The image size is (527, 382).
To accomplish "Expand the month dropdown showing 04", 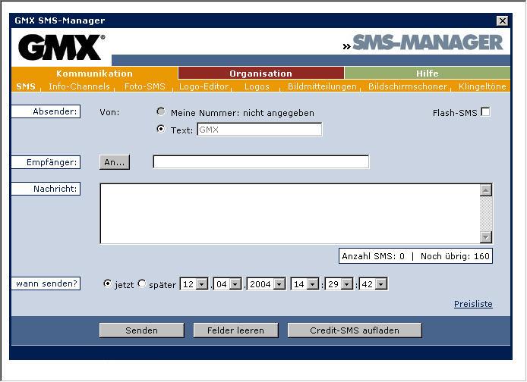I will (235, 284).
